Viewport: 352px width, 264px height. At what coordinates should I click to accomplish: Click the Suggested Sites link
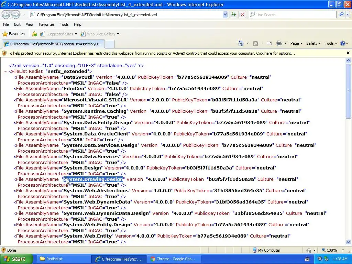[60, 34]
